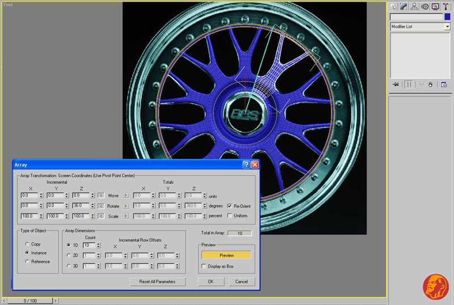Click Move left arrow button

[101, 196]
